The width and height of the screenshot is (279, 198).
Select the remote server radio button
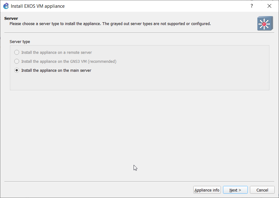tap(17, 53)
